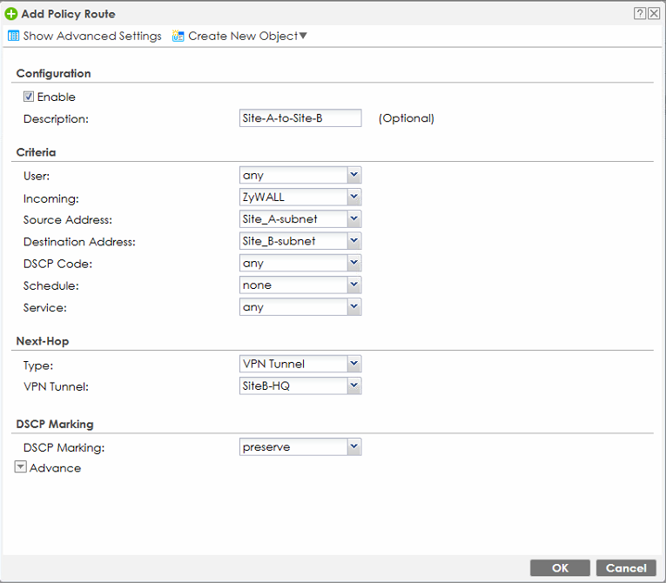
Task: Open the DSCP Code dropdown
Action: pos(299,263)
